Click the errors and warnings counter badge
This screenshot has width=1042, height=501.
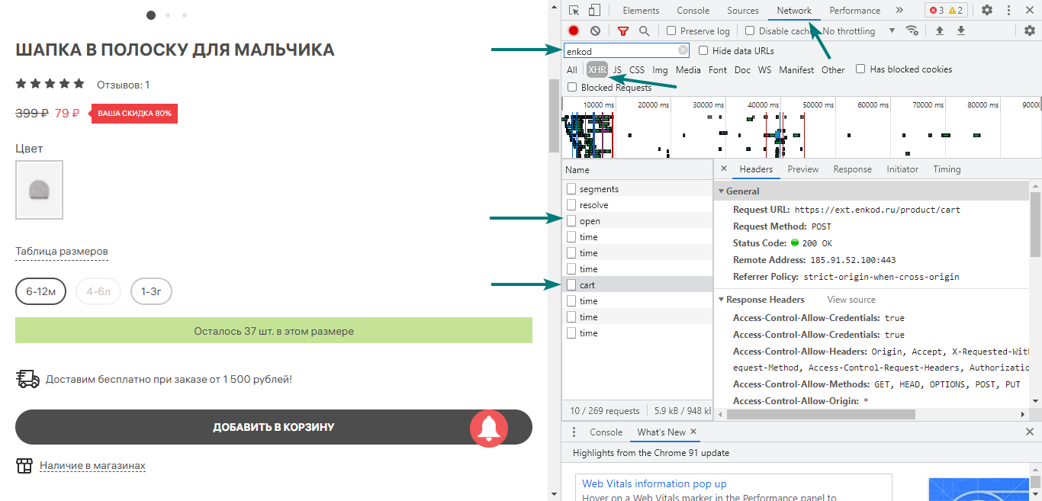[947, 11]
